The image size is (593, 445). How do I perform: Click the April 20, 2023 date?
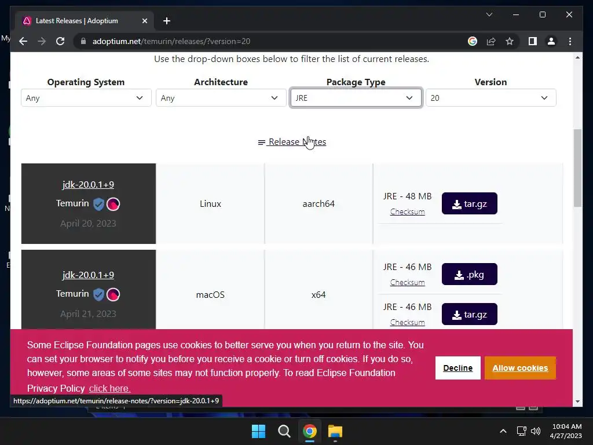point(88,223)
